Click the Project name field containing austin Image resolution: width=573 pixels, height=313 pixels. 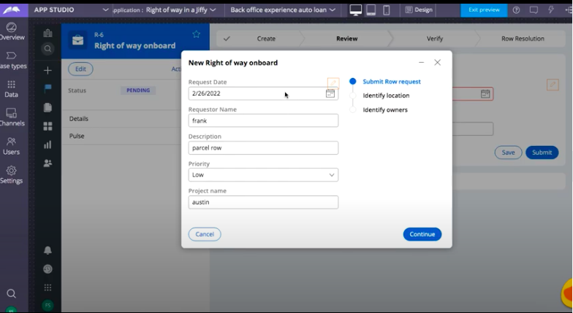(x=263, y=202)
